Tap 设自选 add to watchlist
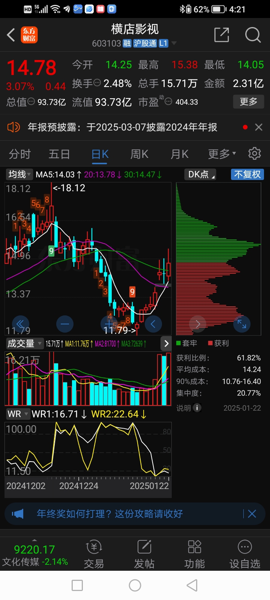The width and height of the screenshot is (270, 600). [245, 555]
